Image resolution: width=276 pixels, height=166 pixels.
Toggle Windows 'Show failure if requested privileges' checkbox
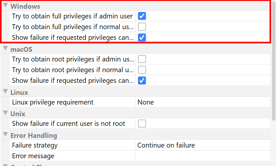[142, 38]
